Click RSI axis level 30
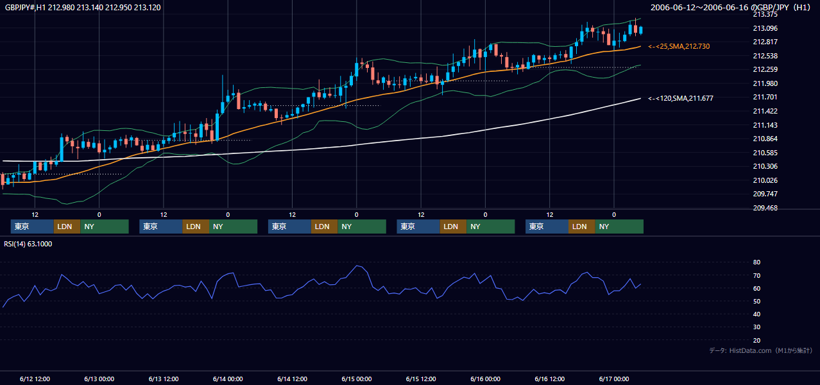This screenshot has width=820, height=385. [756, 327]
